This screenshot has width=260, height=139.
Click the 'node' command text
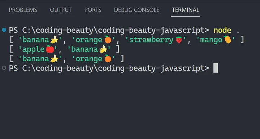[x=222, y=30]
